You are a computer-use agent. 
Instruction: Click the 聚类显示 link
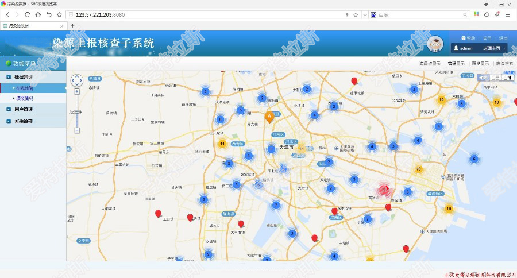480,64
